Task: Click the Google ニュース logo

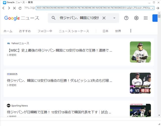Action: point(22,18)
